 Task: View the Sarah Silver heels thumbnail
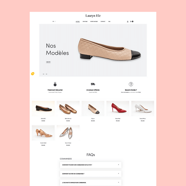point(68,133)
